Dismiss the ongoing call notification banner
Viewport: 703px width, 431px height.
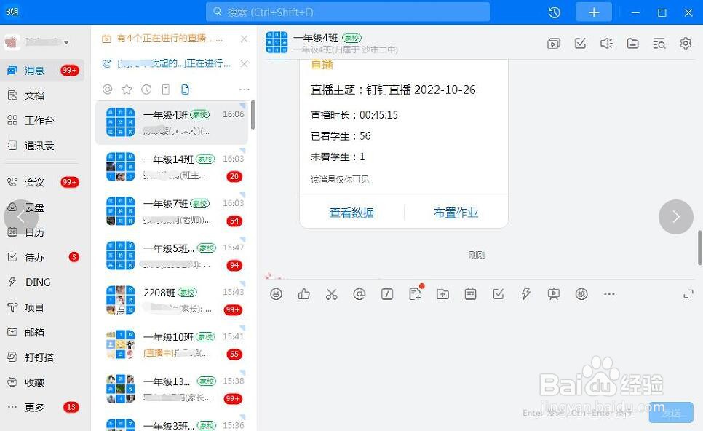244,63
